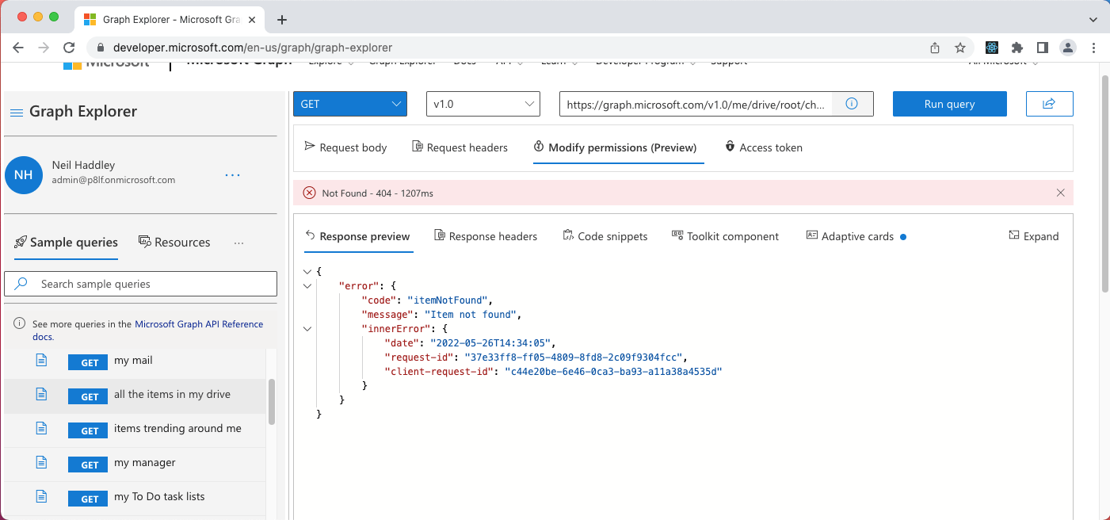The image size is (1110, 520).
Task: Collapse the "innerError" JSON node
Action: (x=307, y=329)
